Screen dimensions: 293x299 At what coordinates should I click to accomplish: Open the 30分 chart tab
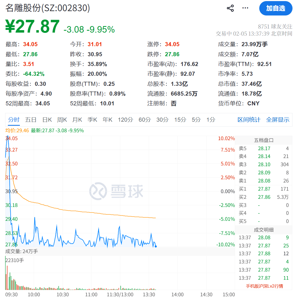click(162, 120)
